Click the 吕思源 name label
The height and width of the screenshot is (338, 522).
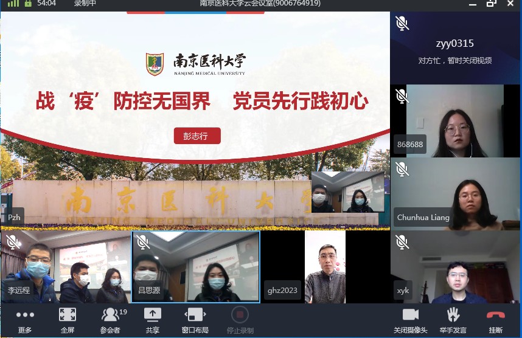pos(149,291)
